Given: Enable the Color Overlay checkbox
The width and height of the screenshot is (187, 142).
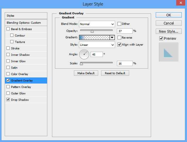Looking at the screenshot, I should [x=8, y=74].
